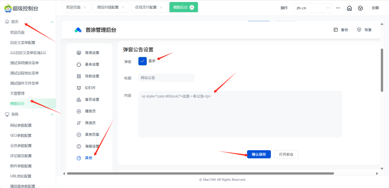Open 常用设置 in template menu

click(x=92, y=53)
